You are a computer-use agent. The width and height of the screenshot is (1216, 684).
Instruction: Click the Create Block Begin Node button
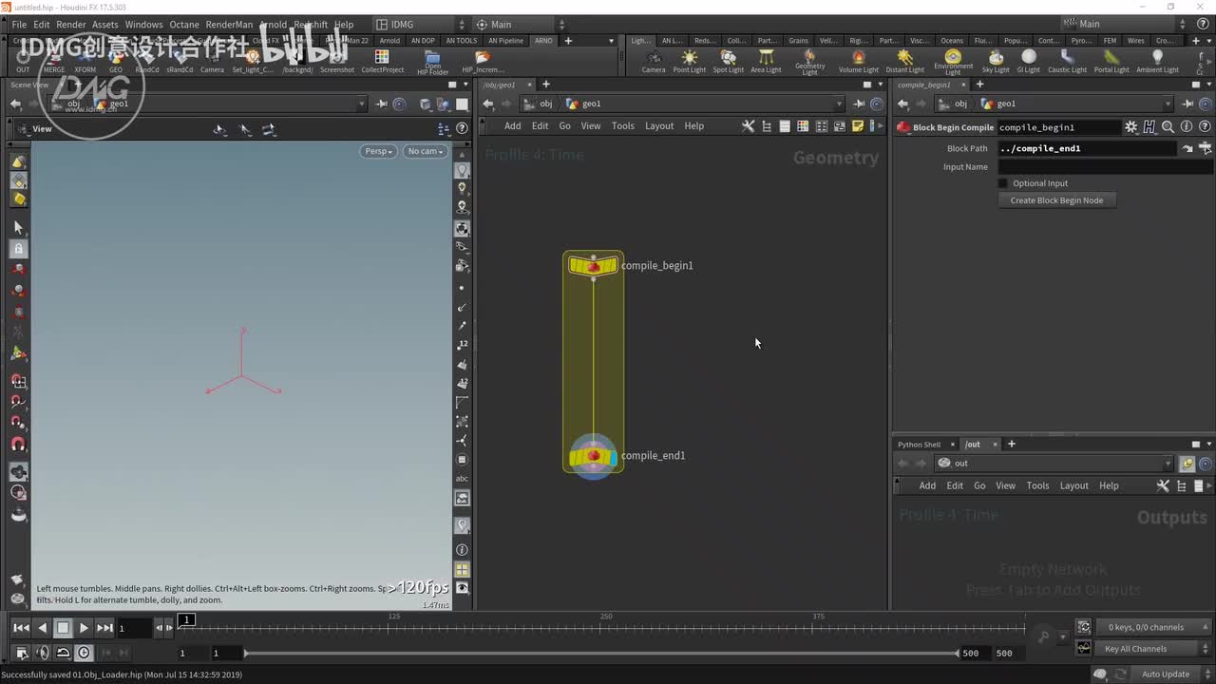click(1056, 200)
